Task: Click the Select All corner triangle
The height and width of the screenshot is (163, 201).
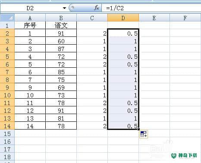Action: click(7, 18)
